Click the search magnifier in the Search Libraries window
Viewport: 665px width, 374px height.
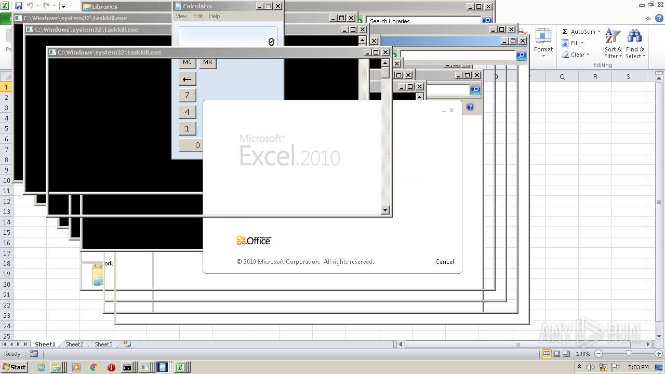(x=486, y=21)
